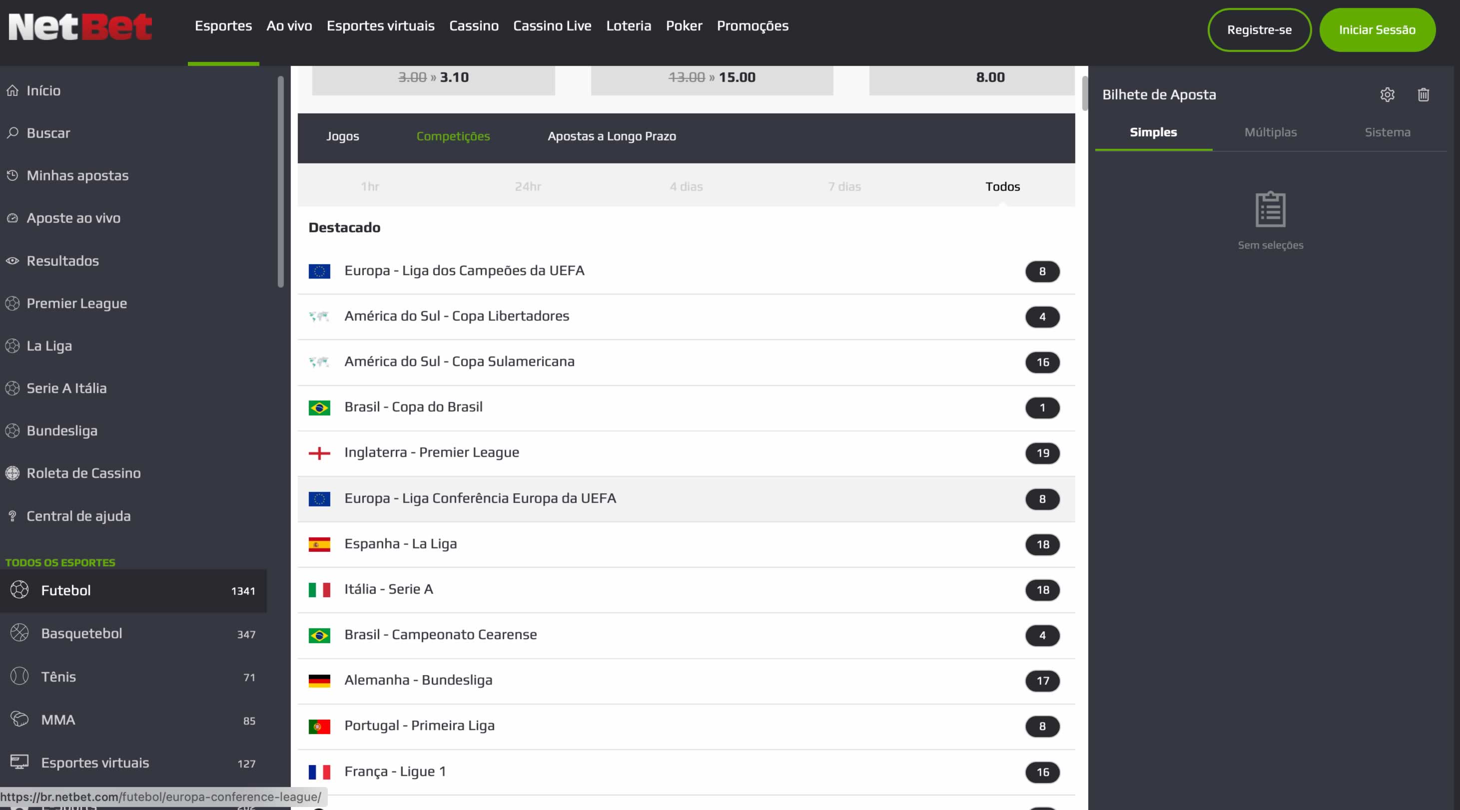Image resolution: width=1460 pixels, height=810 pixels.
Task: Clear bet slip with trash icon
Action: point(1423,94)
